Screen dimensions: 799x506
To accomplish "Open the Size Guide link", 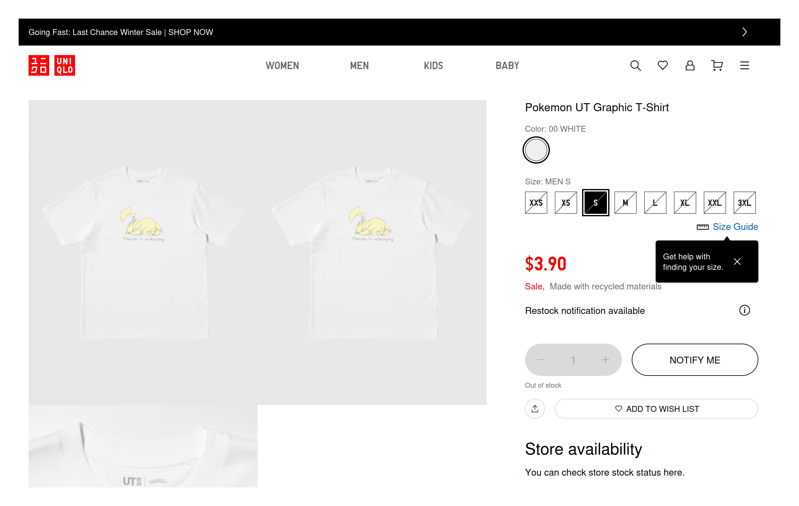I will (735, 227).
